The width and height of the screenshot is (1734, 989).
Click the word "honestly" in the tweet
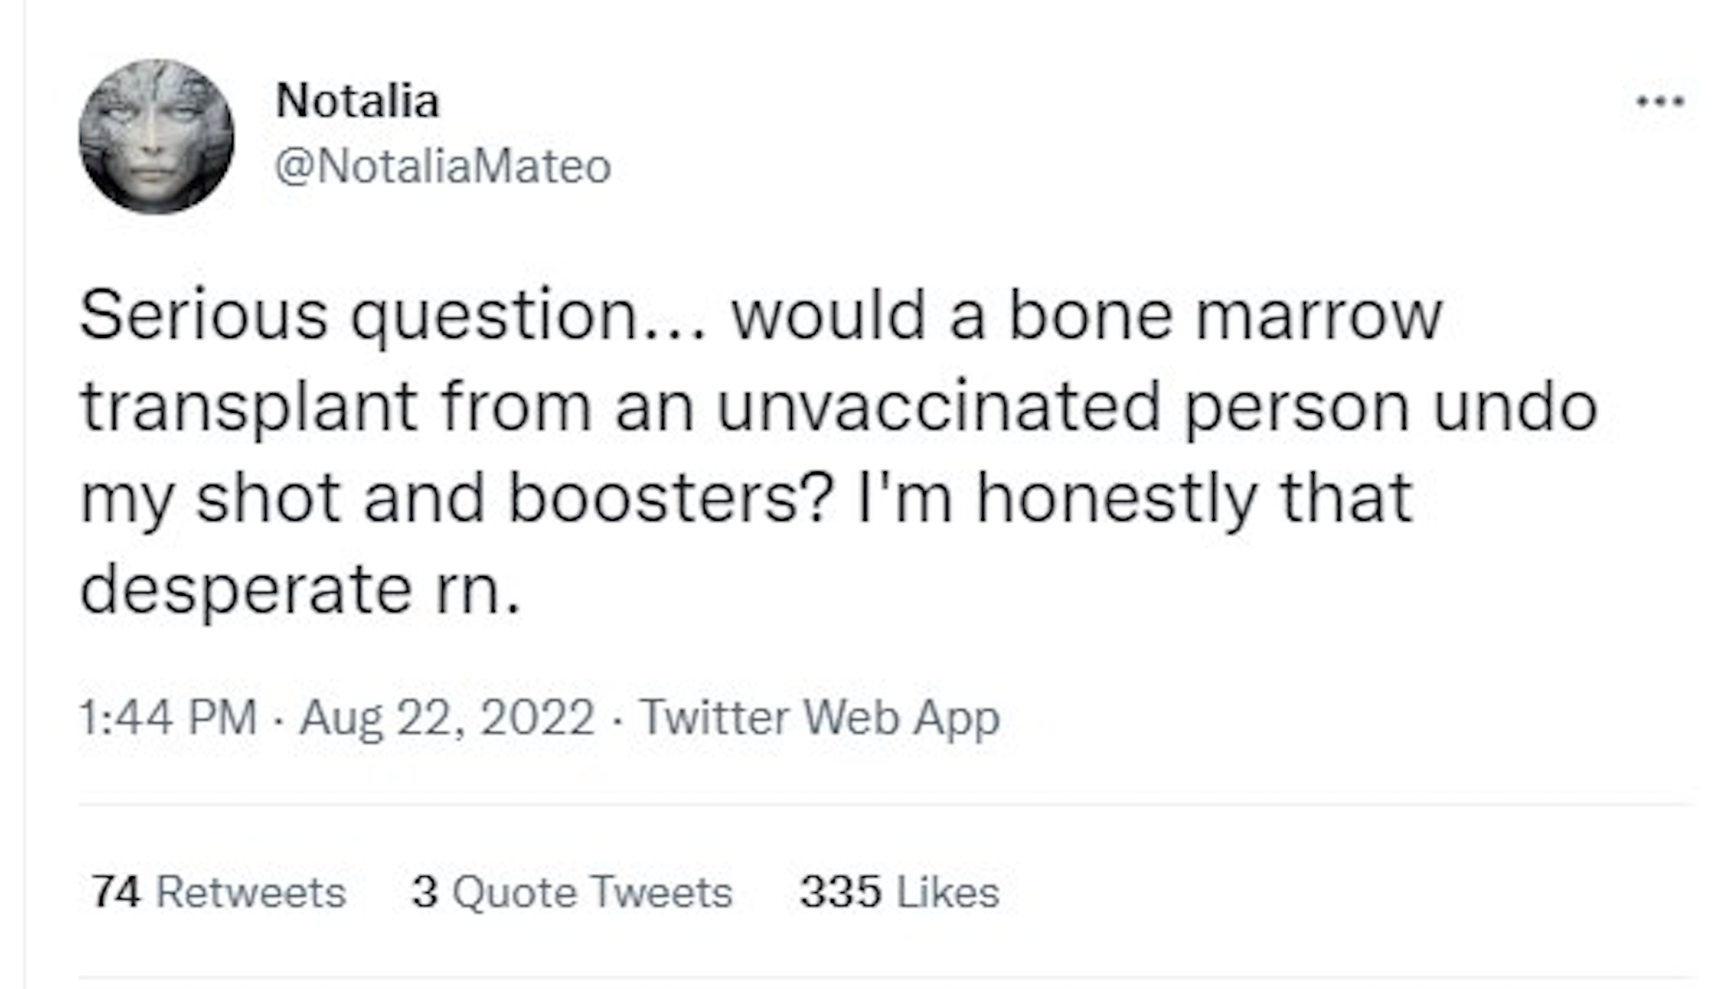pos(1116,499)
